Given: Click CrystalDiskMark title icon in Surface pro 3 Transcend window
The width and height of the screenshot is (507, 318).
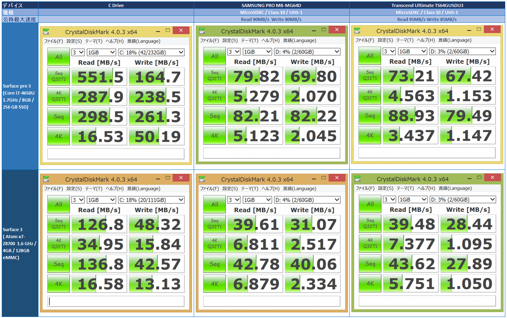Looking at the screenshot, I should [357, 30].
